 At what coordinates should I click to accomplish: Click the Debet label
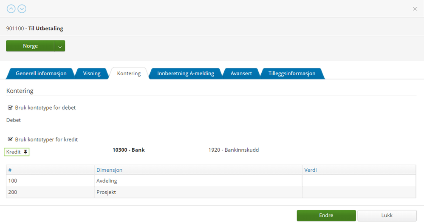click(14, 120)
